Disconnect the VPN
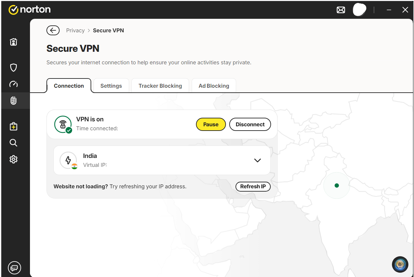Image resolution: width=414 pixels, height=277 pixels. [250, 124]
